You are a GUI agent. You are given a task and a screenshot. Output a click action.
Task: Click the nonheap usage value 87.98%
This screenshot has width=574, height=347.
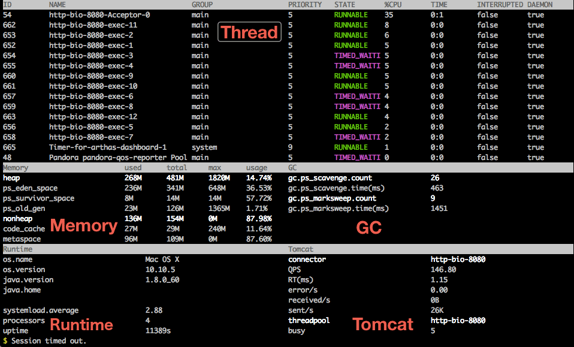[x=259, y=219]
